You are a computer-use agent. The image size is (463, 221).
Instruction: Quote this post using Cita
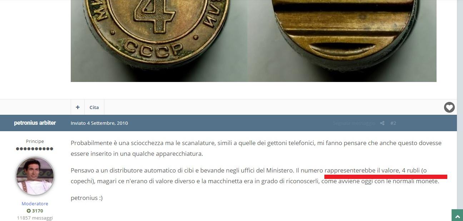(x=94, y=107)
